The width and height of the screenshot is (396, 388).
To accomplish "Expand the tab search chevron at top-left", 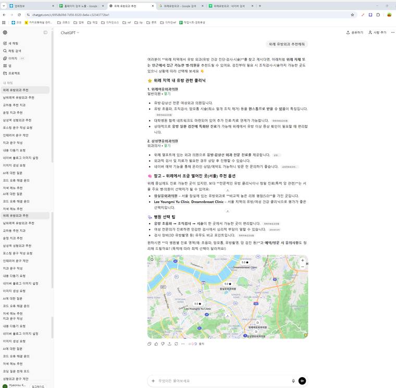I will click(4, 6).
